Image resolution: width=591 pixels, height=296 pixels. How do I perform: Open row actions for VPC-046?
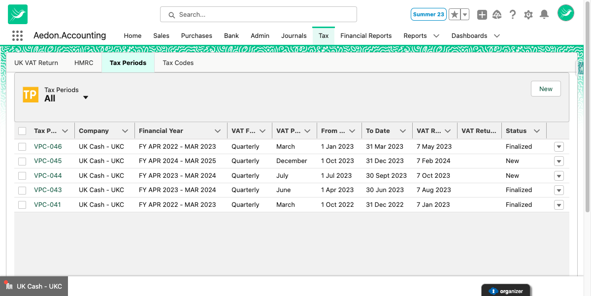558,147
